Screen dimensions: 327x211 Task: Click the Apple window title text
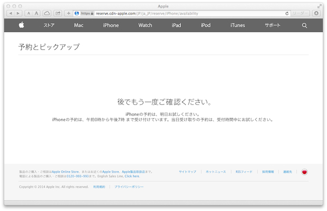(x=163, y=6)
